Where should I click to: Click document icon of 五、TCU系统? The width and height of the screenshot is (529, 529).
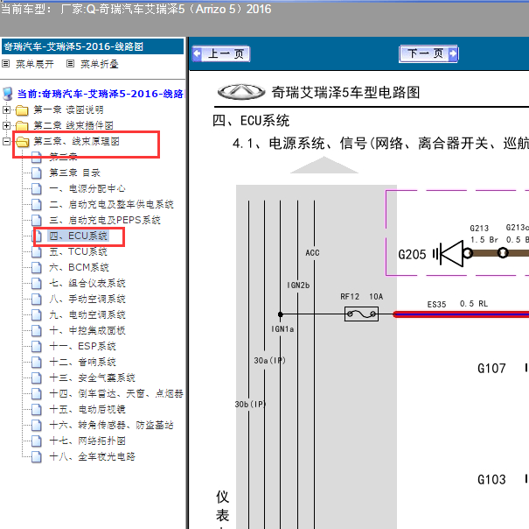pos(37,252)
